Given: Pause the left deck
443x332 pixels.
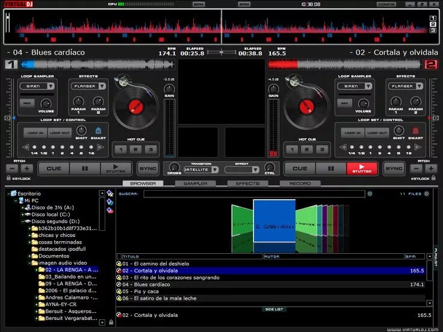Looking at the screenshot, I should (x=85, y=168).
